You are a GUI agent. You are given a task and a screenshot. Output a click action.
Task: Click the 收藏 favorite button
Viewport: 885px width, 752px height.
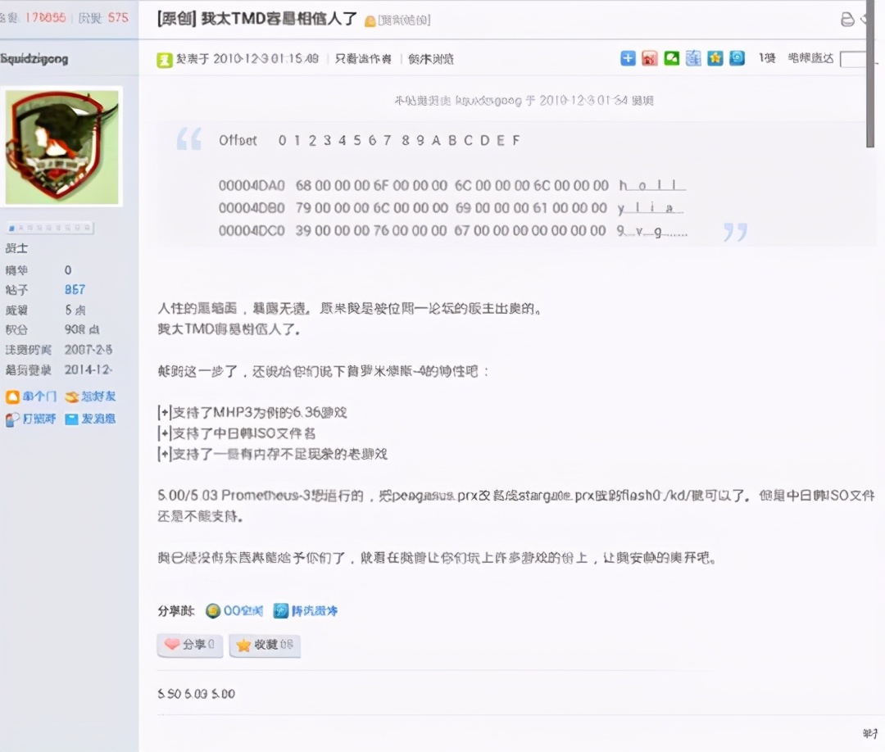click(x=264, y=646)
